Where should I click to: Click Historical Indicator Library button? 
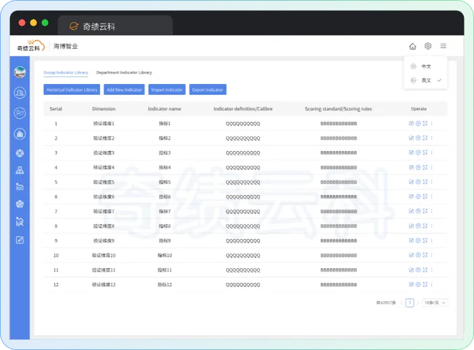(72, 89)
